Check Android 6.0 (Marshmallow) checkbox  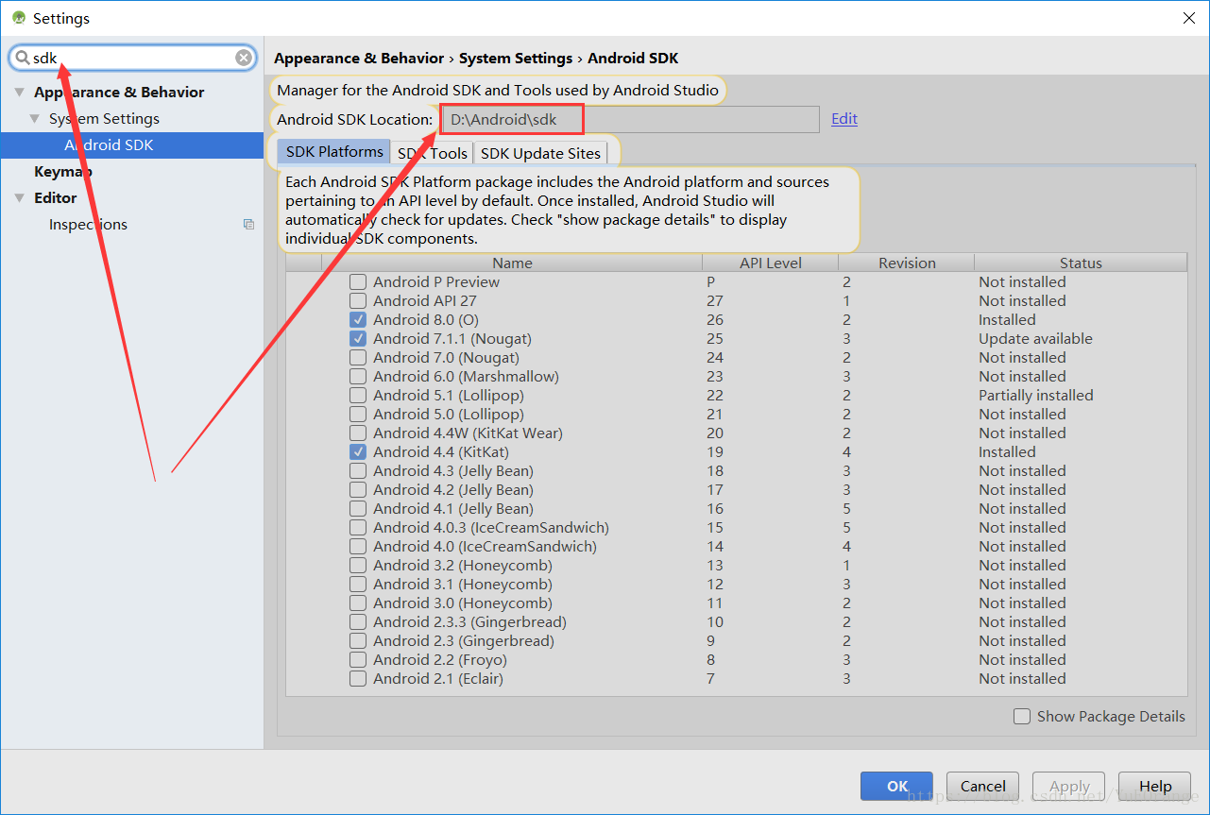pos(358,376)
